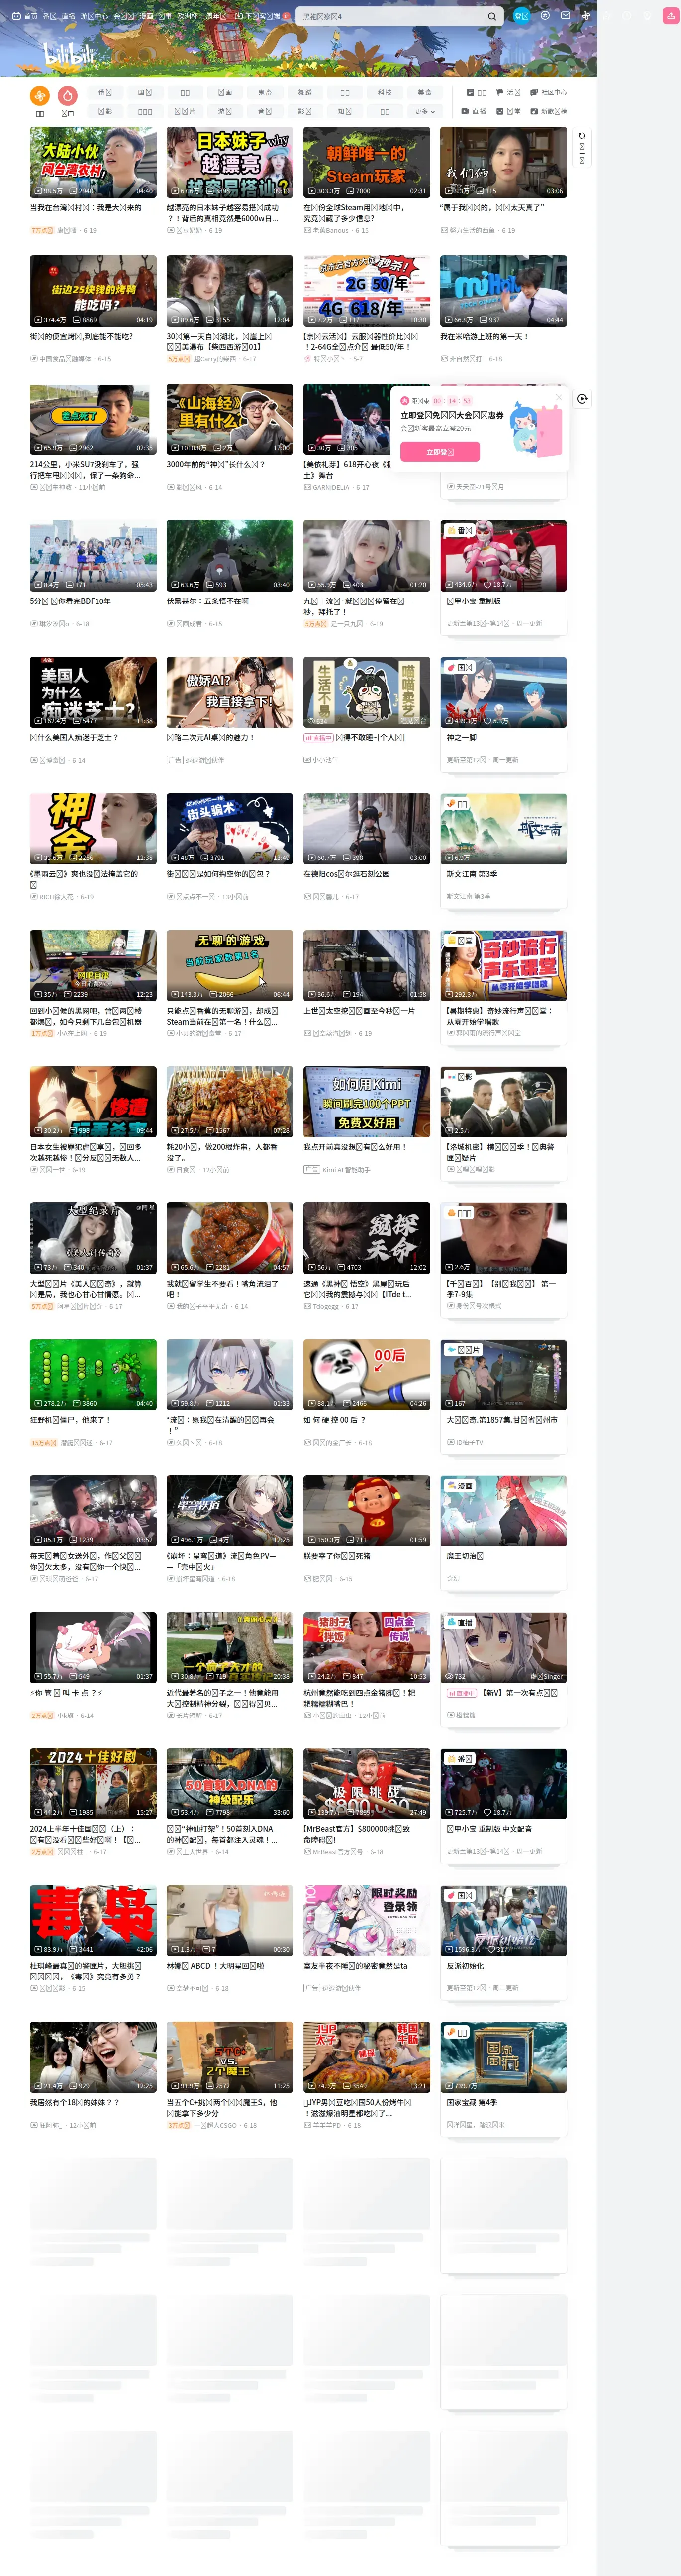
Task: Open the 街边25块钱的烤鸭 thumbnail
Action: (x=93, y=291)
